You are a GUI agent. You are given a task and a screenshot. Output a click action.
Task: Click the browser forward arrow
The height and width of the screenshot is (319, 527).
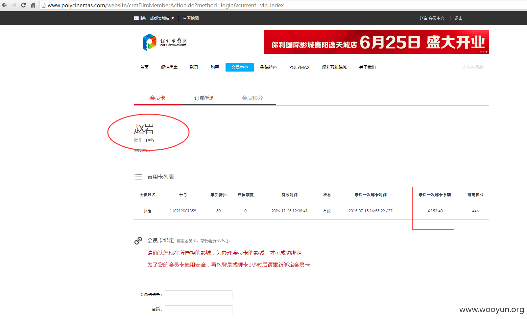[x=14, y=5]
